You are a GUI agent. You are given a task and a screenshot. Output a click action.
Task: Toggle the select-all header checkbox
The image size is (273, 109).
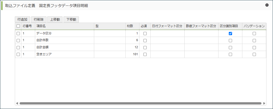tap(18, 26)
